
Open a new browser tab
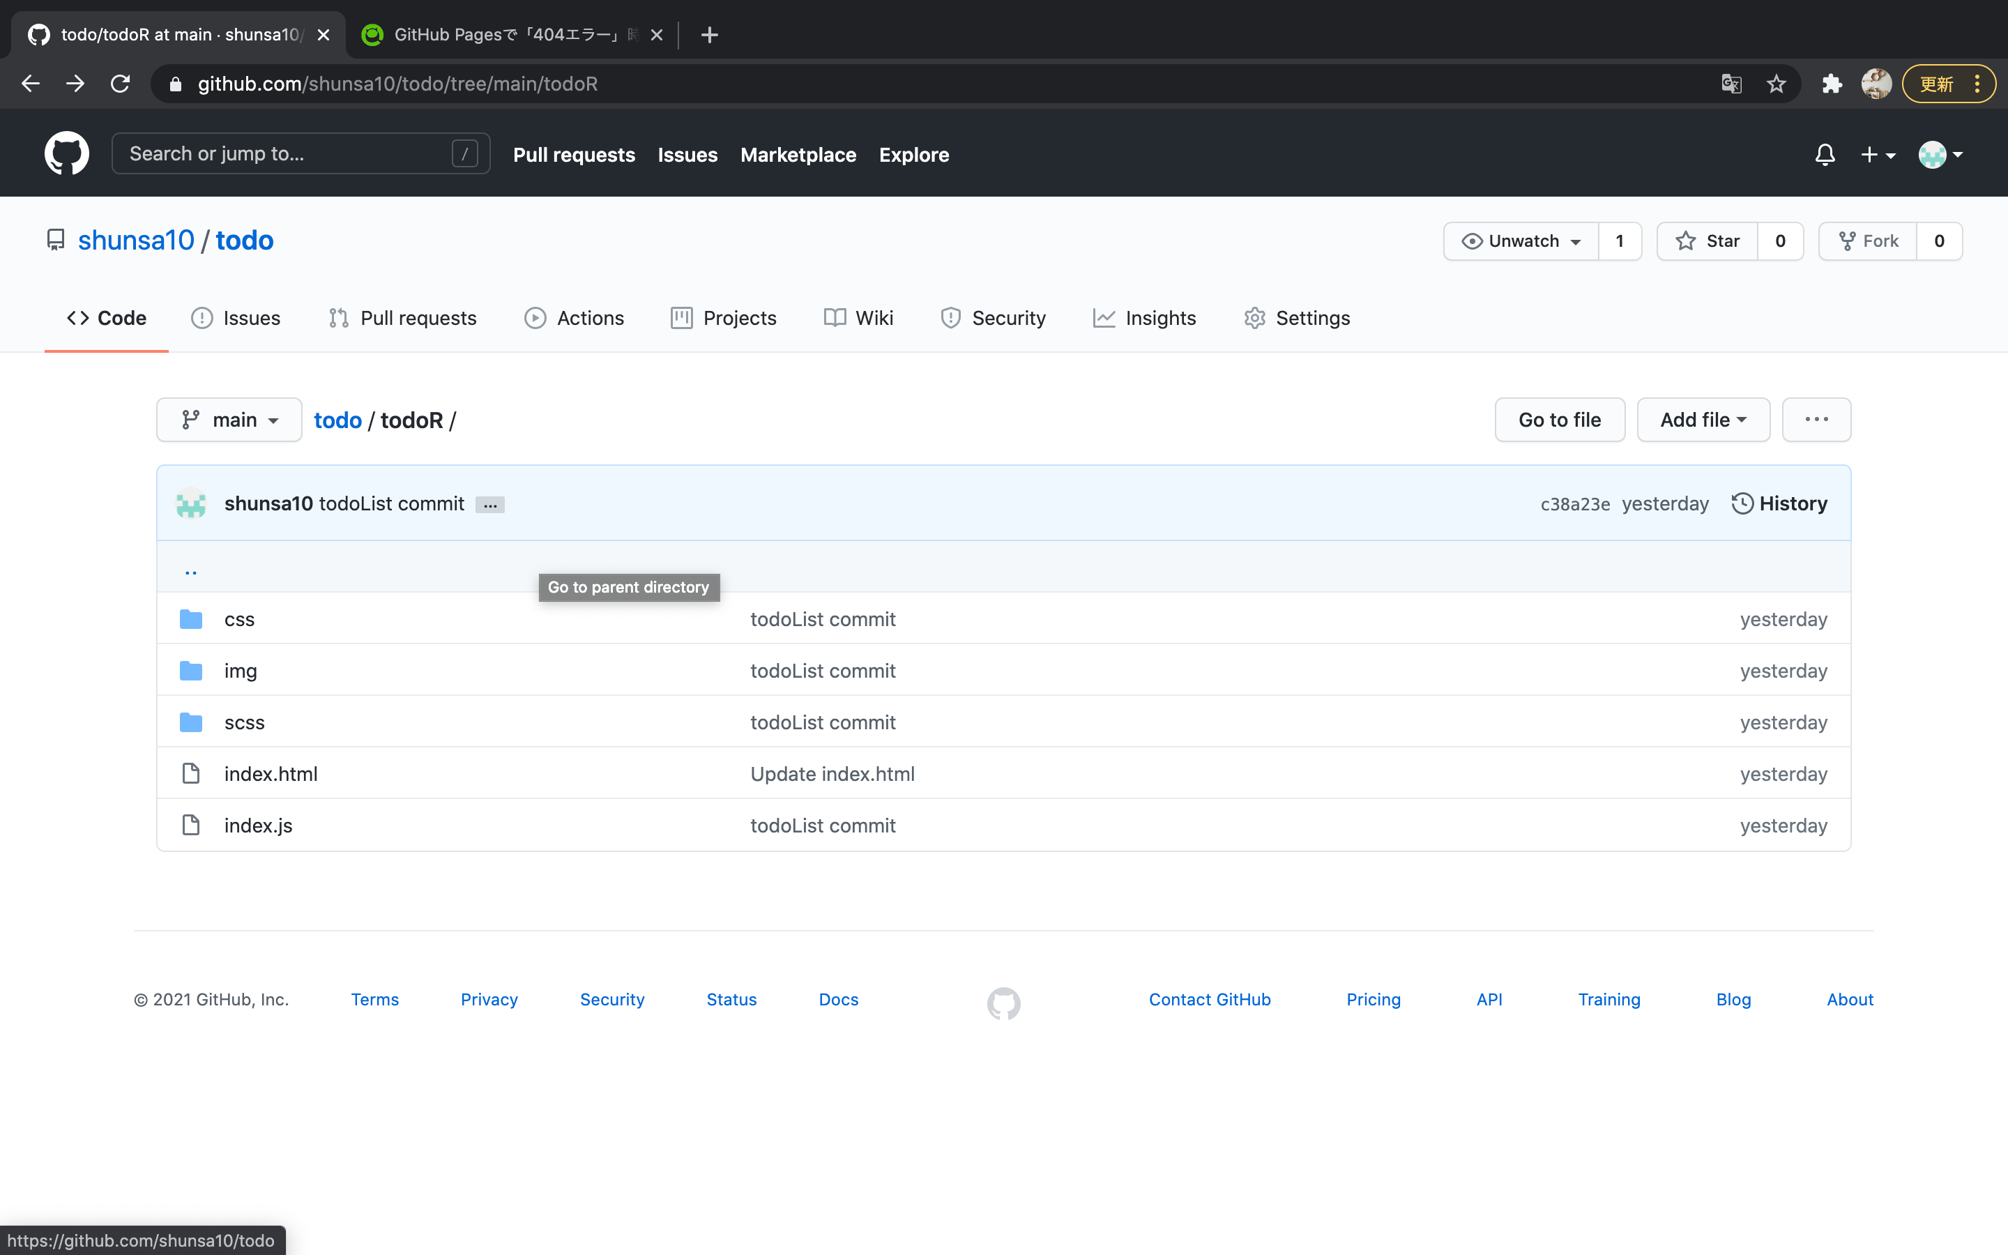[x=710, y=35]
